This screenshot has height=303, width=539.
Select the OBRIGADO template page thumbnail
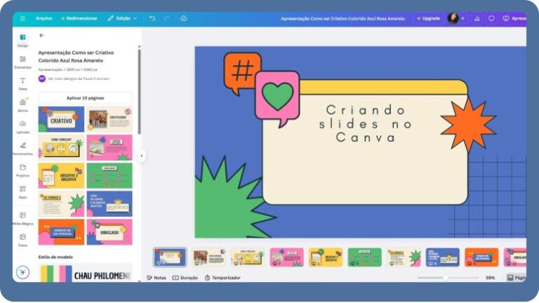109,232
